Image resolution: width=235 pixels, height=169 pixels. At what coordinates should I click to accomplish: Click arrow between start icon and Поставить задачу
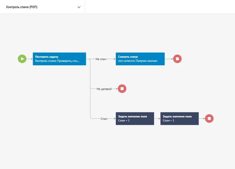pos(29,59)
